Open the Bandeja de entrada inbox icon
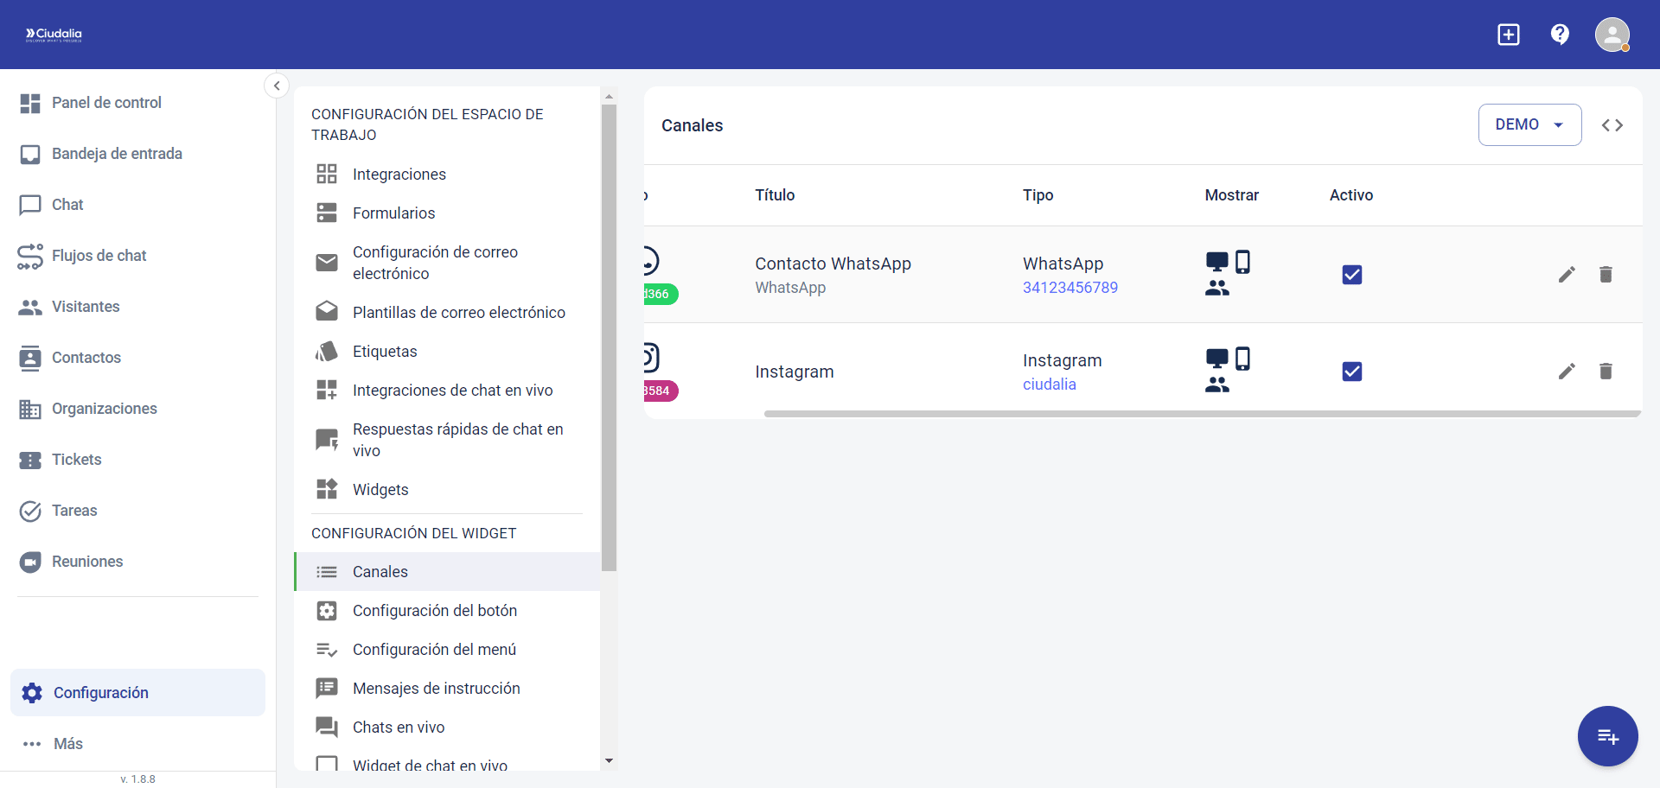1660x788 pixels. 30,154
